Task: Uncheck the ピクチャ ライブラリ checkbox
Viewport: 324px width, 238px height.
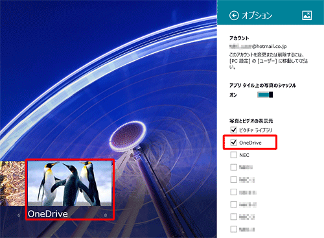Action: [233, 130]
